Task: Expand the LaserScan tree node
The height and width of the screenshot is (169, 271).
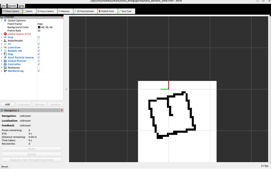Action: tap(2, 47)
